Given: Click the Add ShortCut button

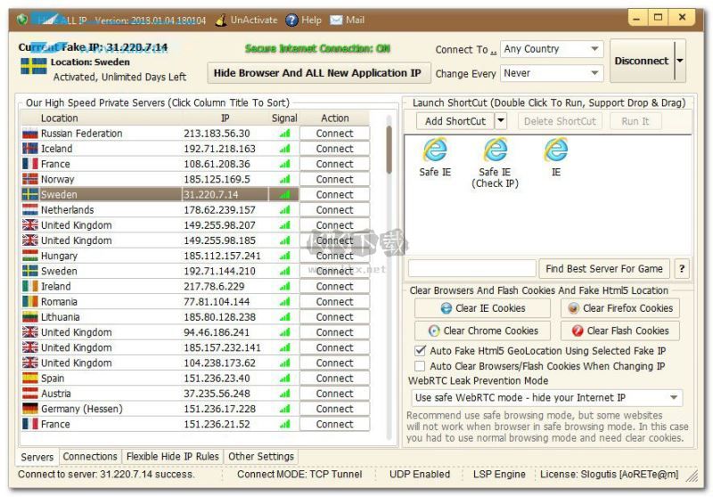Looking at the screenshot, I should (x=455, y=121).
